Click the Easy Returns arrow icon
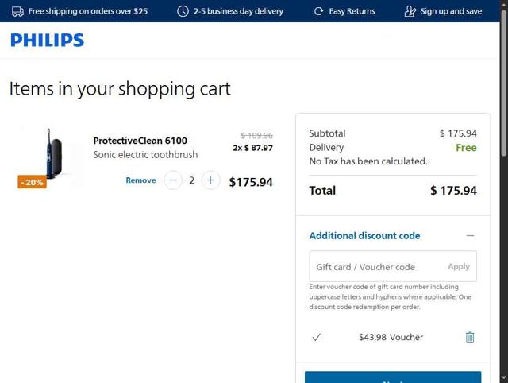Screen dimensions: 508x383 coord(318,11)
